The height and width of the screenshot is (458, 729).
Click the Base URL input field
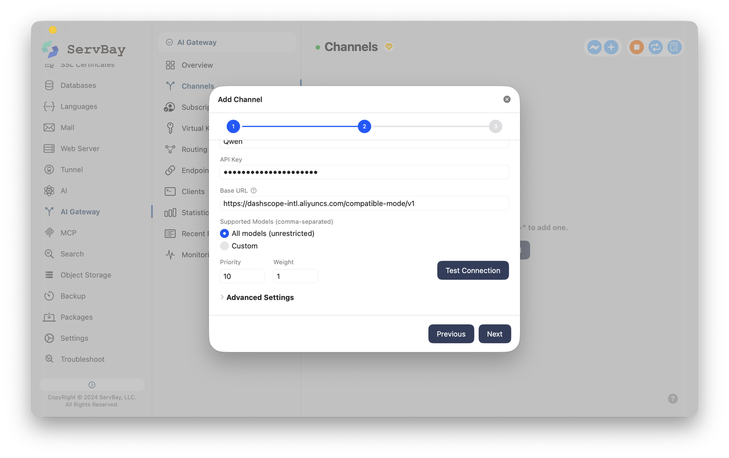[x=364, y=203]
